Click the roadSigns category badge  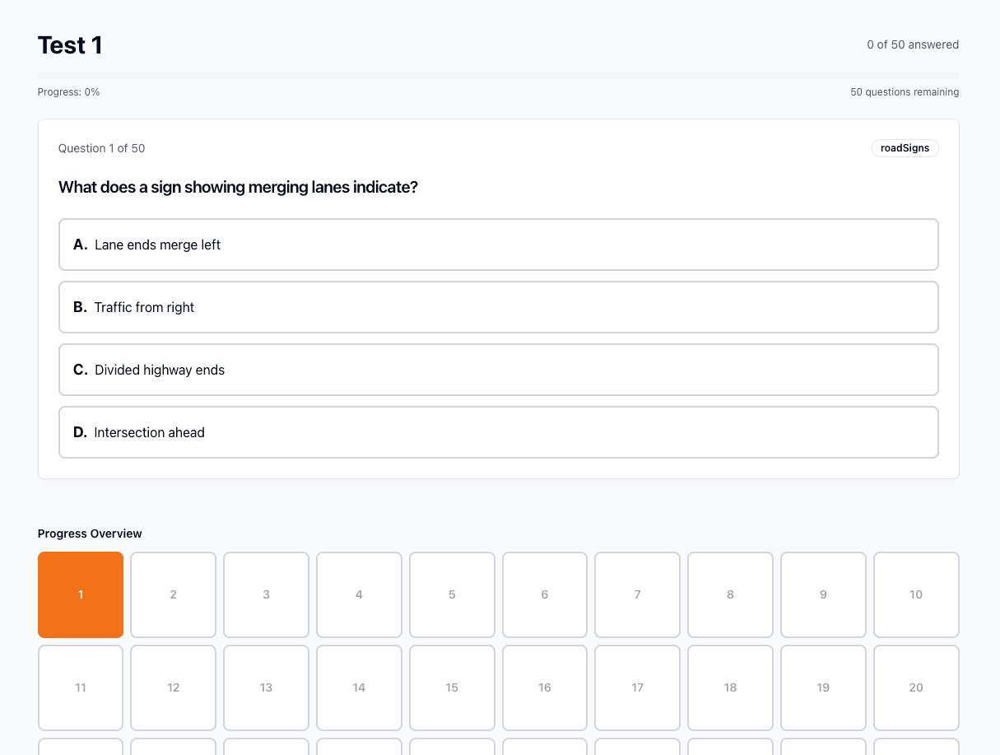click(905, 148)
